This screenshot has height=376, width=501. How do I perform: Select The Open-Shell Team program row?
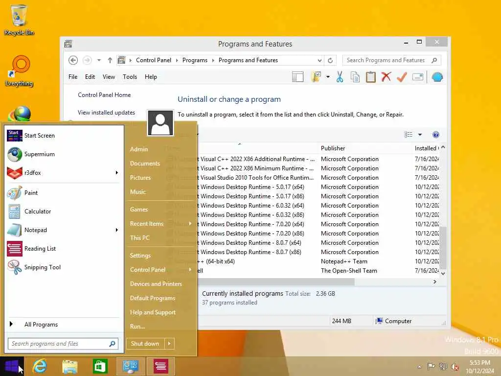point(318,271)
